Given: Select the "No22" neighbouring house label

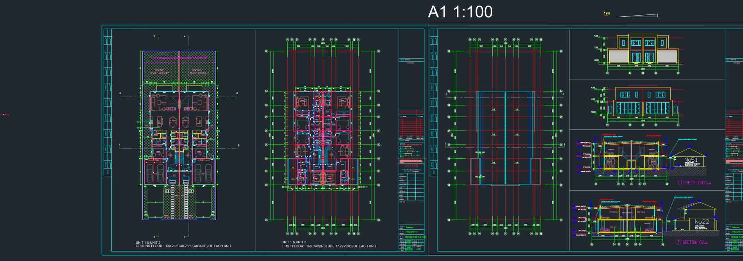Looking at the screenshot, I should (x=702, y=222).
